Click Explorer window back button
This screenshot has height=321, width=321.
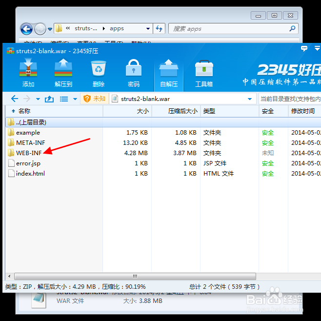point(26,29)
